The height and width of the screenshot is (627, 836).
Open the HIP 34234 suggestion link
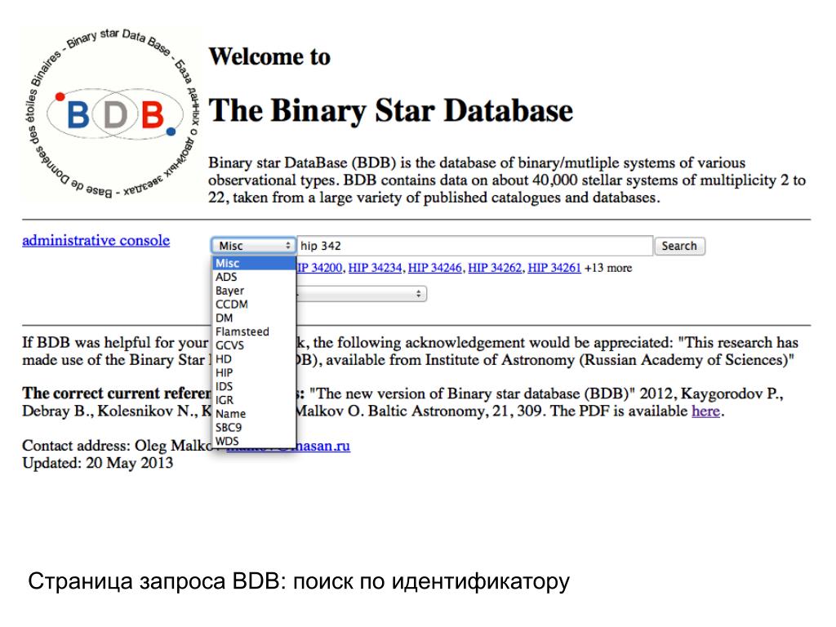pos(375,268)
